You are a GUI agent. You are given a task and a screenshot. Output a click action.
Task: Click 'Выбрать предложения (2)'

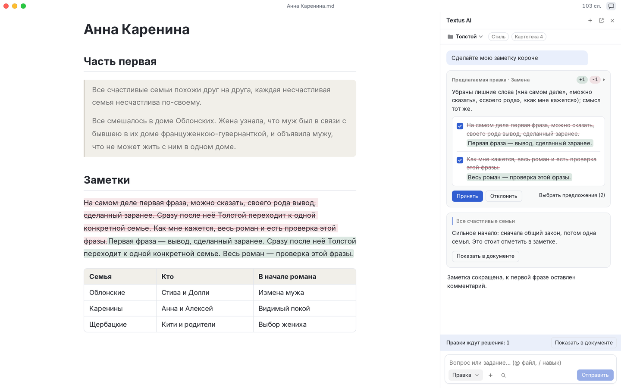point(572,195)
